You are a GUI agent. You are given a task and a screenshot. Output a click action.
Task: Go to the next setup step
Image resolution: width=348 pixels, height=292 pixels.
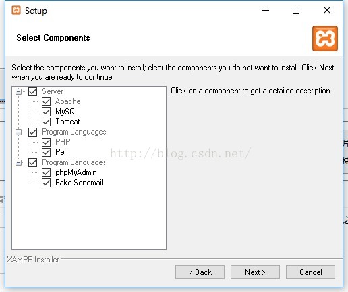255,272
